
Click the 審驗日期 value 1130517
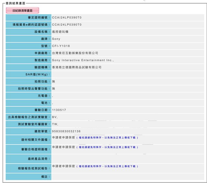coord(59,110)
